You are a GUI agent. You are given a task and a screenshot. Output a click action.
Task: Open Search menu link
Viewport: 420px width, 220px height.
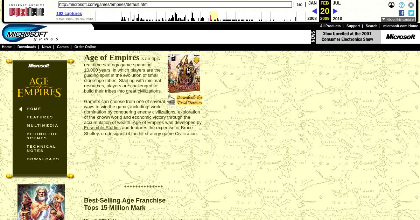coord(371,26)
